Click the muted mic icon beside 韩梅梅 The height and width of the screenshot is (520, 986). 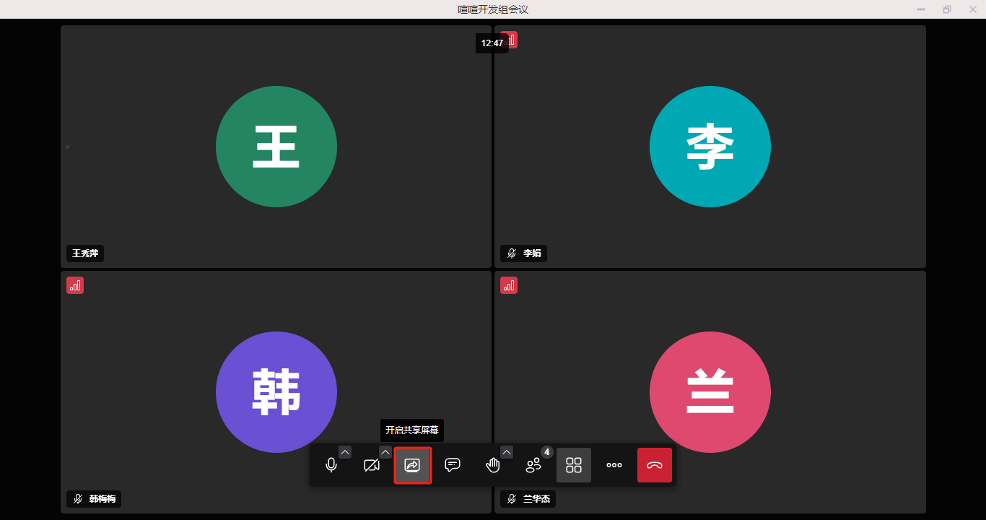click(78, 499)
